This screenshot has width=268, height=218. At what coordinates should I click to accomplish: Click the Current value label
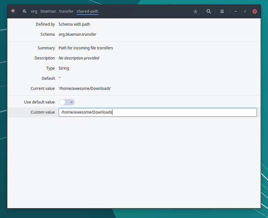click(42, 89)
